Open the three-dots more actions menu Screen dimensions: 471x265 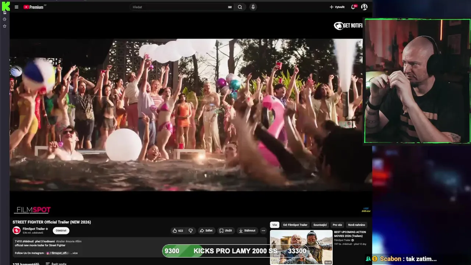pyautogui.click(x=263, y=231)
